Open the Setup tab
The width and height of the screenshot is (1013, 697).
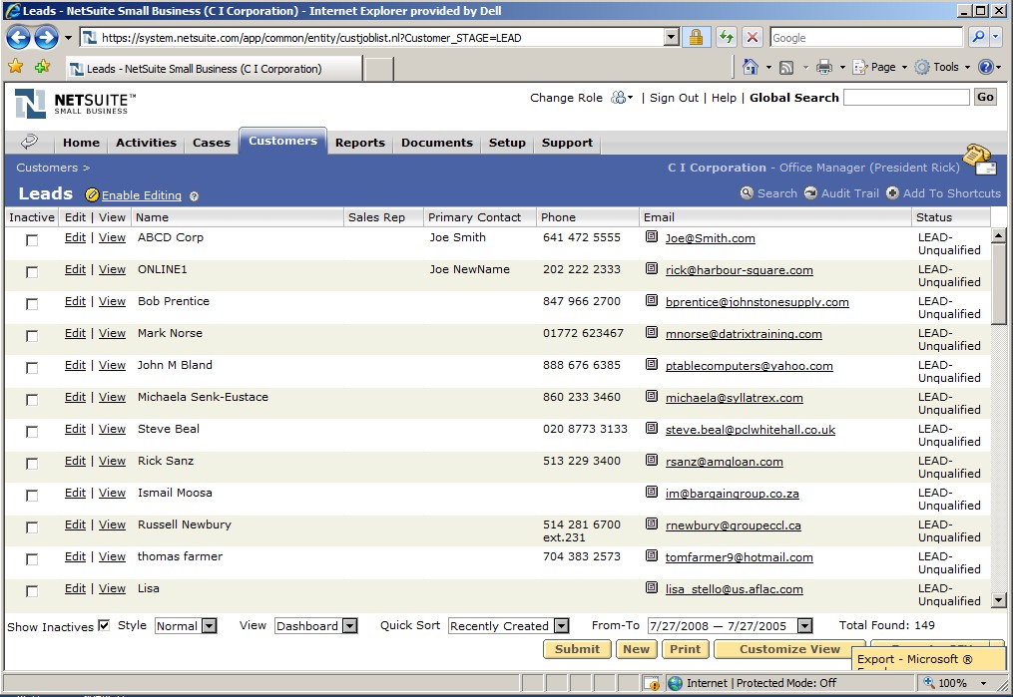pos(507,143)
